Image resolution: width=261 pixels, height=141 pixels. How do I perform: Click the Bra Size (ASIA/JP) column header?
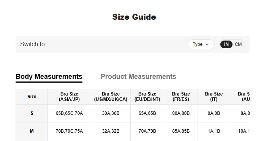click(x=69, y=97)
